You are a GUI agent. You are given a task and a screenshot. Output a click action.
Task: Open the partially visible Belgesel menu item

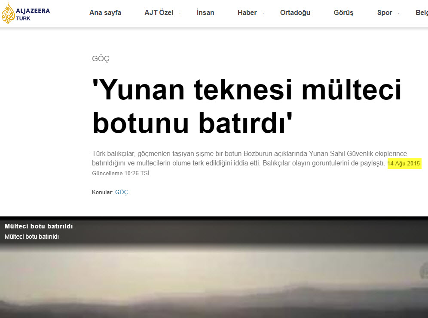[x=422, y=13]
